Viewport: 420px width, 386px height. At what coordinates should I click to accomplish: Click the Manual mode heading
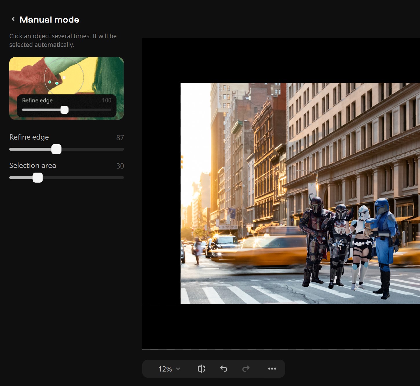coord(49,19)
